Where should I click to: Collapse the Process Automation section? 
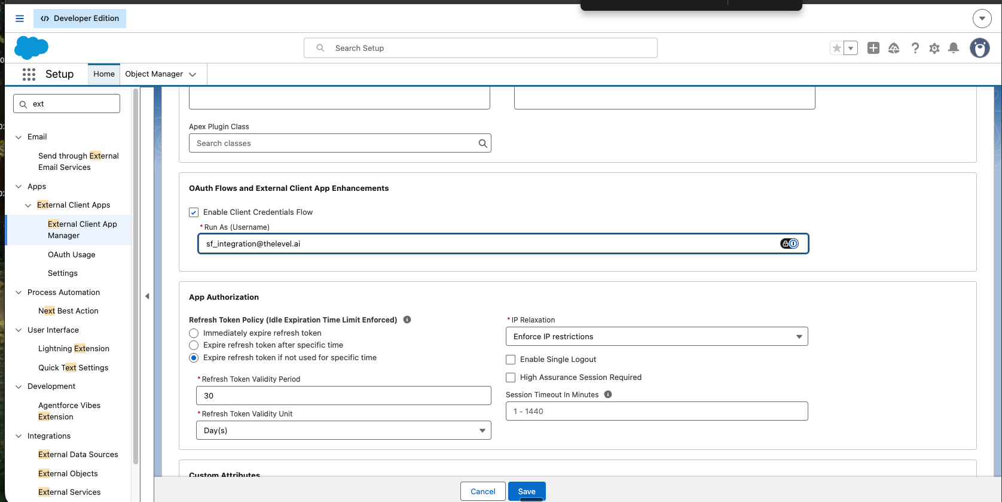point(19,293)
